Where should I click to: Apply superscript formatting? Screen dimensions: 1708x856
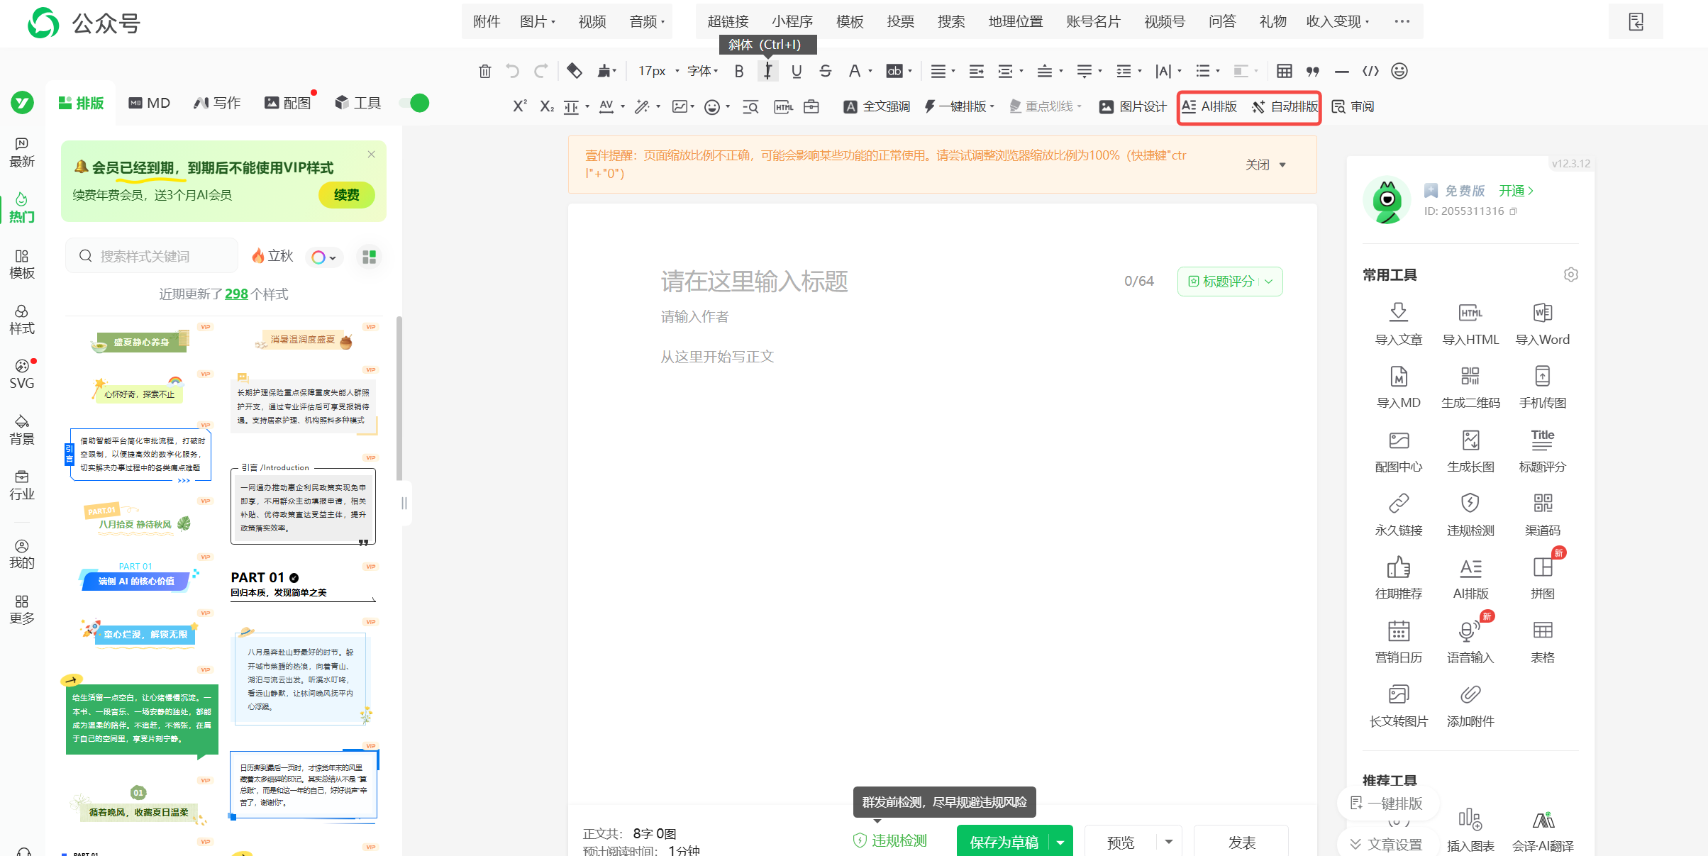pos(519,106)
